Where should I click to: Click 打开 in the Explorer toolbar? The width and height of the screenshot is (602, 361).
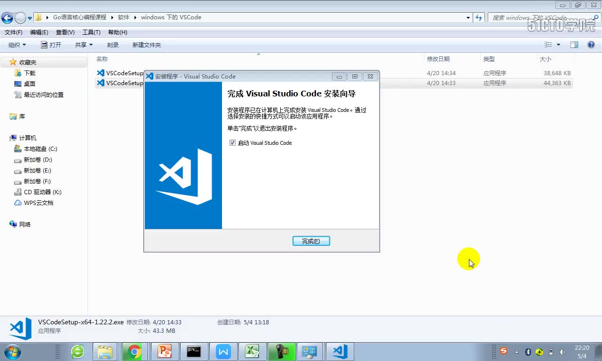tap(51, 45)
